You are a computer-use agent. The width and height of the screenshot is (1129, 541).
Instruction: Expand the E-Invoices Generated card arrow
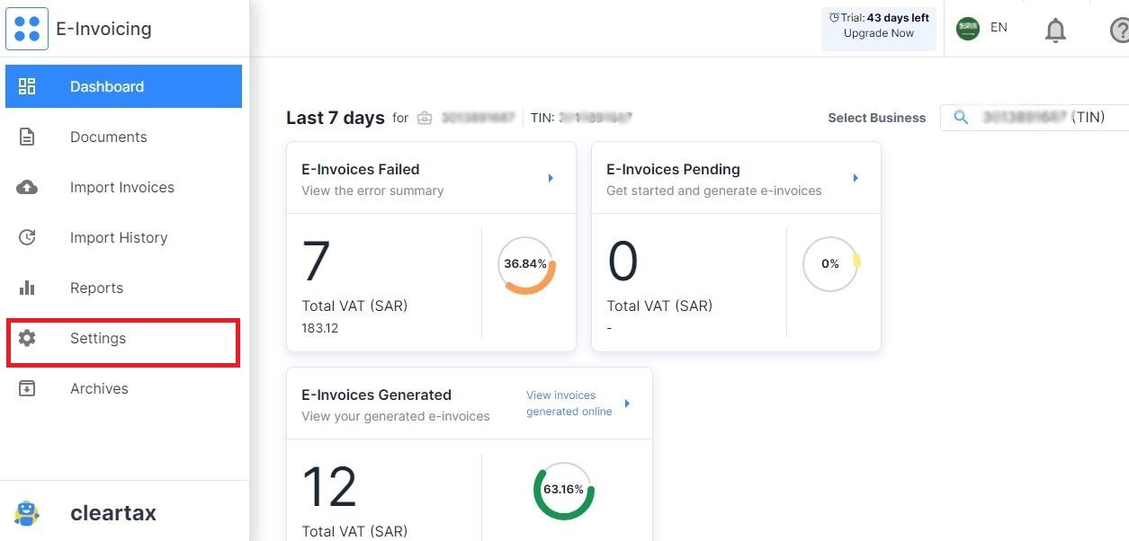[x=627, y=404]
